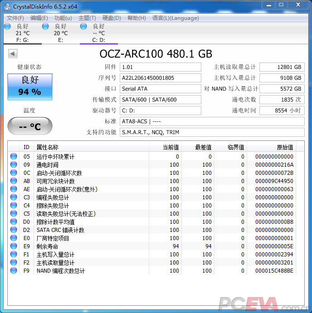Viewport: 312px width, 313px height.
Task: Click status orb in row F2 主机读取量总计
Action: pyautogui.click(x=14, y=263)
